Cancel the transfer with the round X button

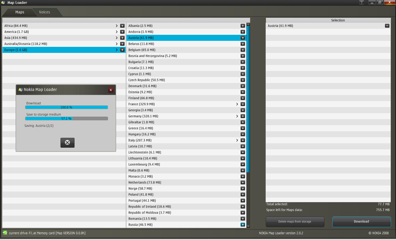point(67,142)
